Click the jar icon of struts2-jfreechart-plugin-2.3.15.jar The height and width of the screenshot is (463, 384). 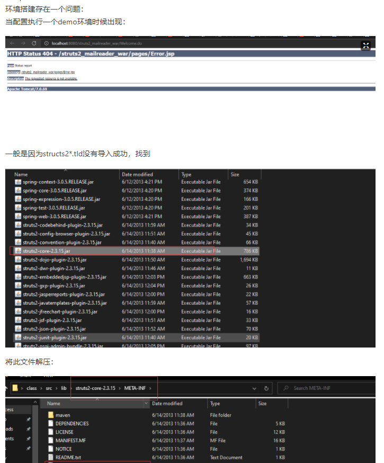point(18,311)
